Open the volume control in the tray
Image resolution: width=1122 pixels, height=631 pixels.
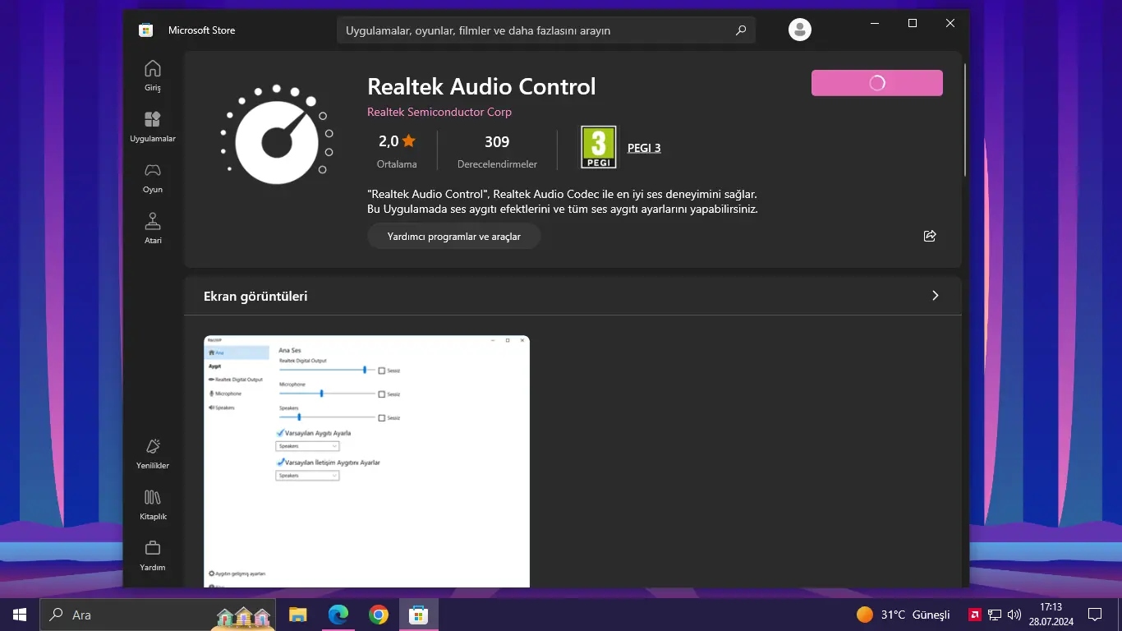pos(1014,615)
